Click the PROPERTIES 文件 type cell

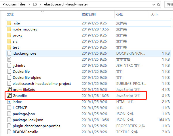click(x=131, y=126)
